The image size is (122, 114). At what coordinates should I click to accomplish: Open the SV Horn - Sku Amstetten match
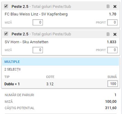(x=27, y=42)
